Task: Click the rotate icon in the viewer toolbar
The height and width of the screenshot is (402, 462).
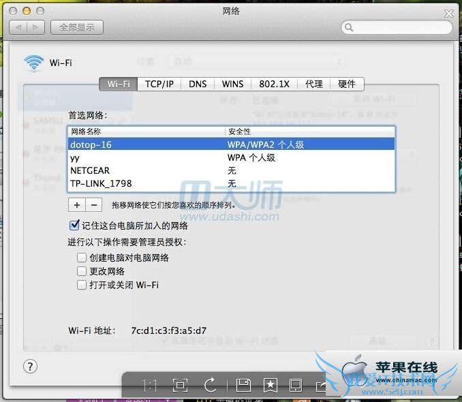Action: click(211, 384)
